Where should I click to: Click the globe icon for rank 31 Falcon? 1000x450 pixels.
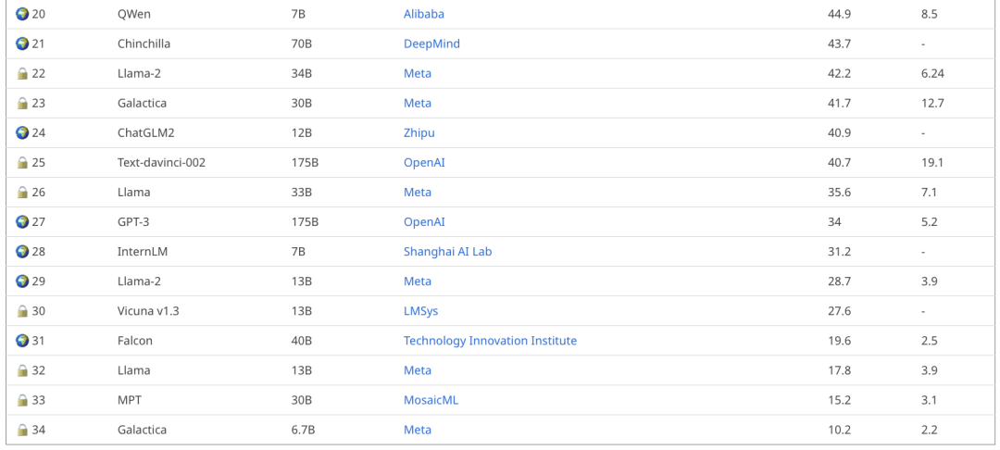click(x=22, y=341)
